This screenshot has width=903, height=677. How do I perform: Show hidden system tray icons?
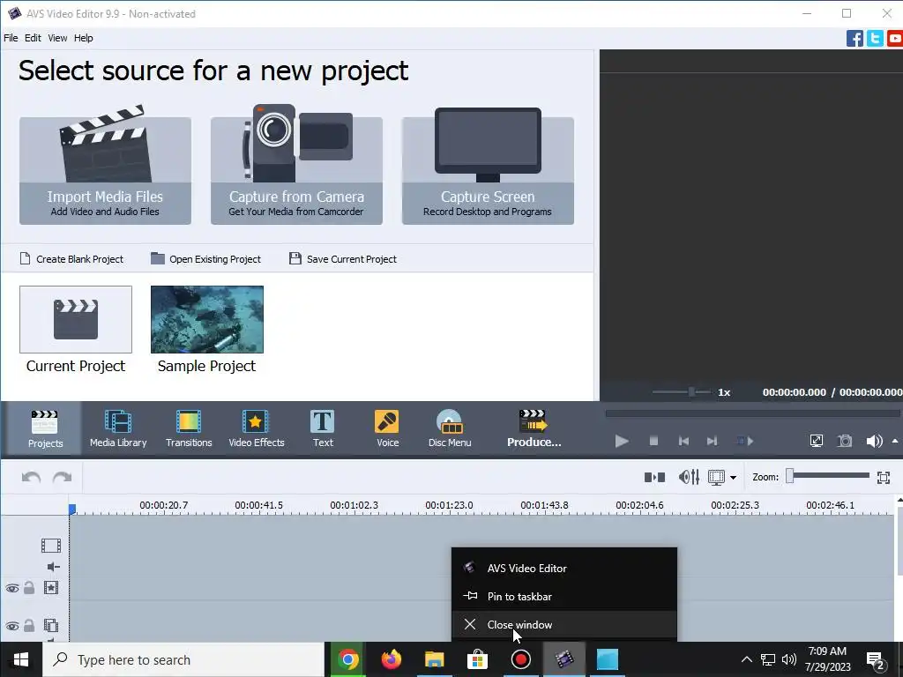pyautogui.click(x=746, y=659)
